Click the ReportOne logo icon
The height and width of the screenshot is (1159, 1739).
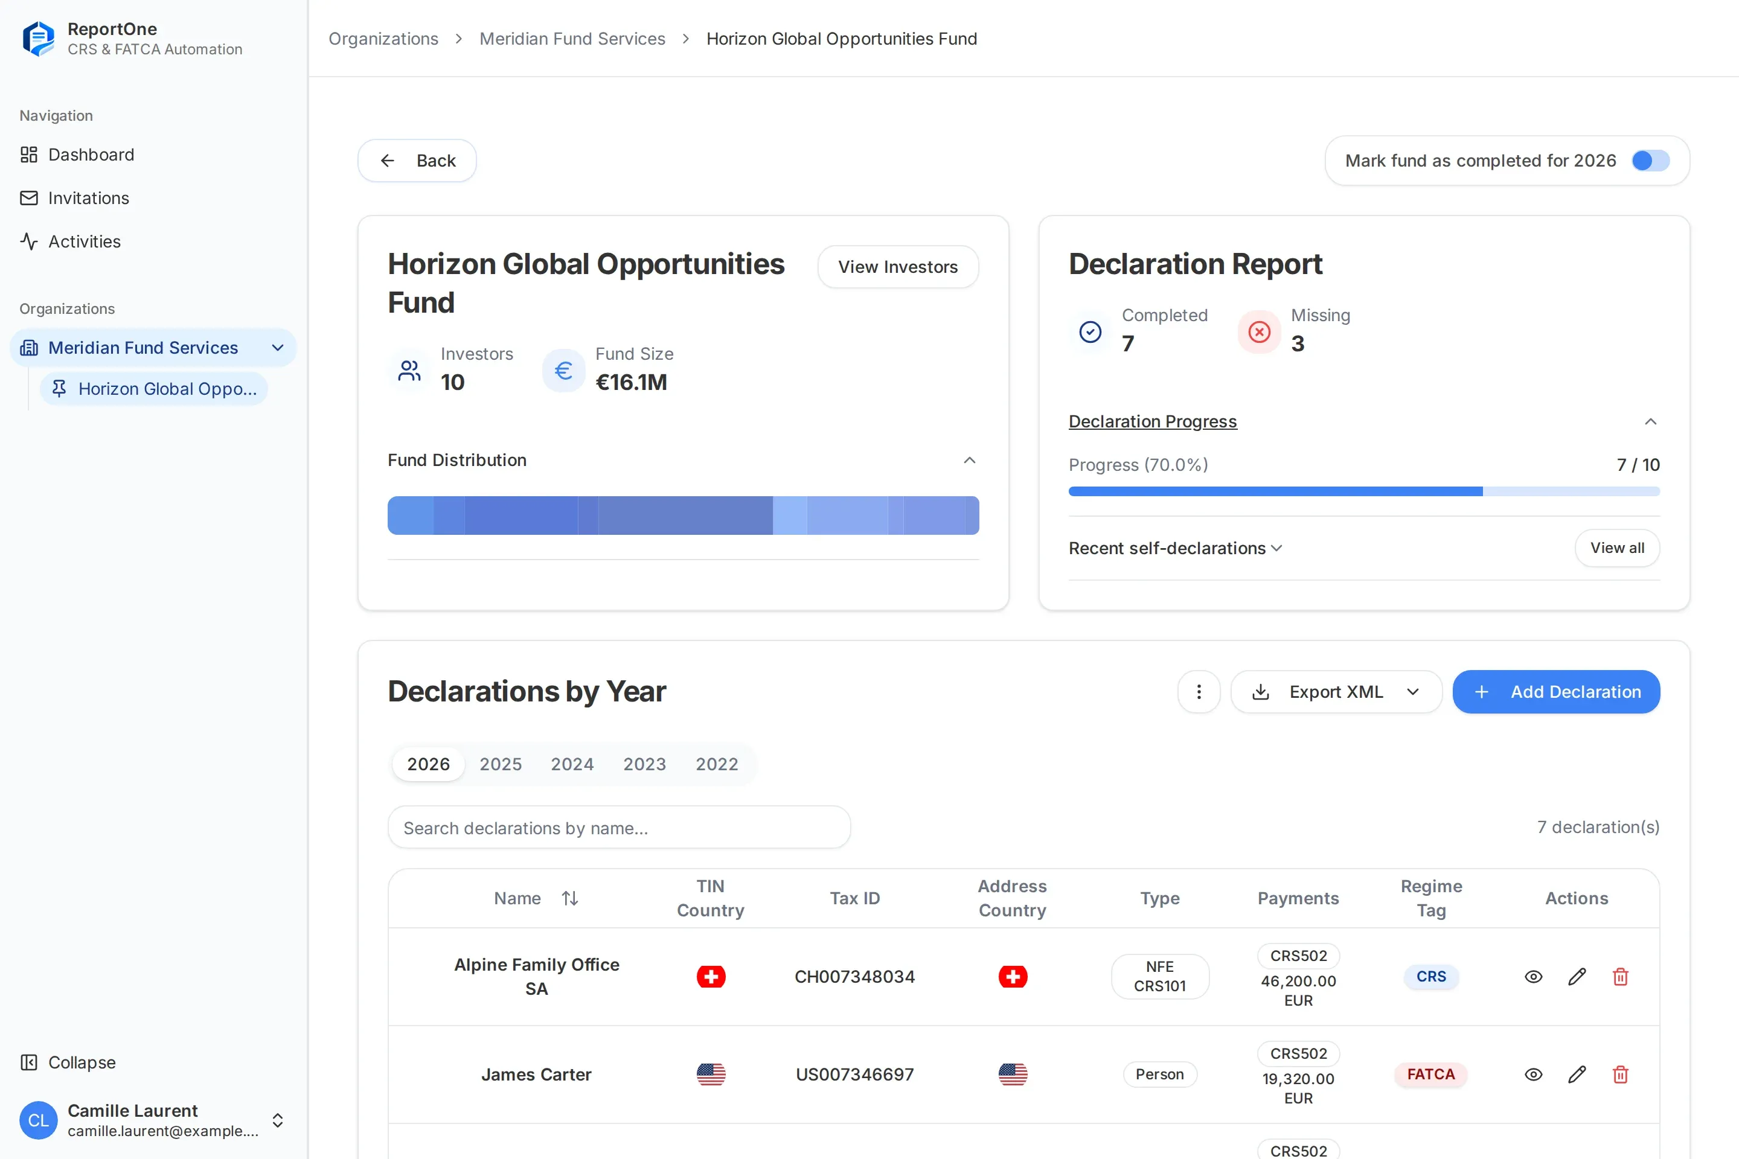pos(39,39)
